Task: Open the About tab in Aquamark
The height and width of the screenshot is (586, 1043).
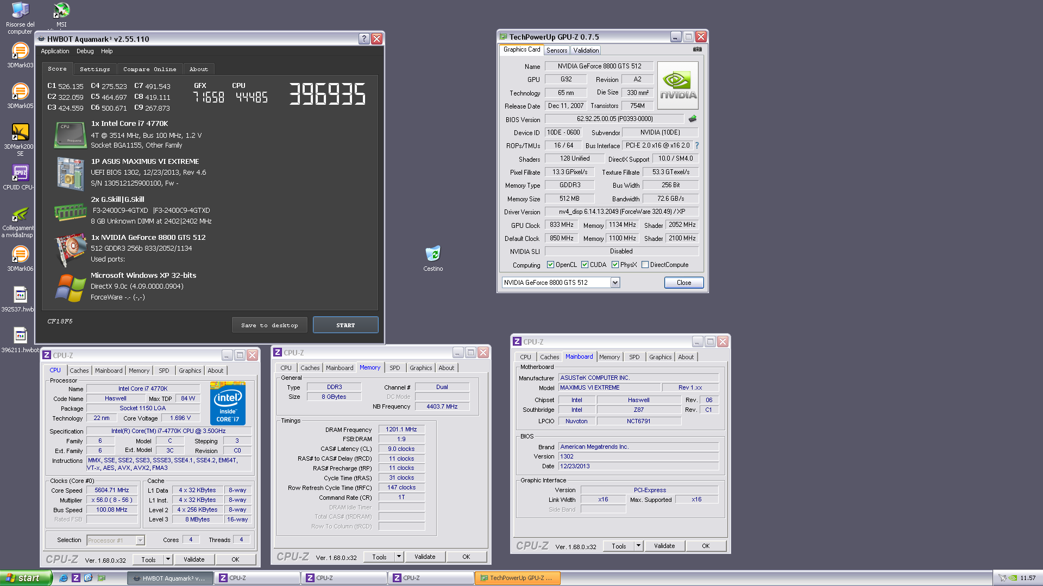Action: 198,69
